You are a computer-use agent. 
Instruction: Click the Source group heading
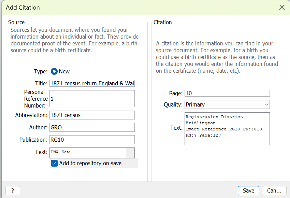click(16, 22)
